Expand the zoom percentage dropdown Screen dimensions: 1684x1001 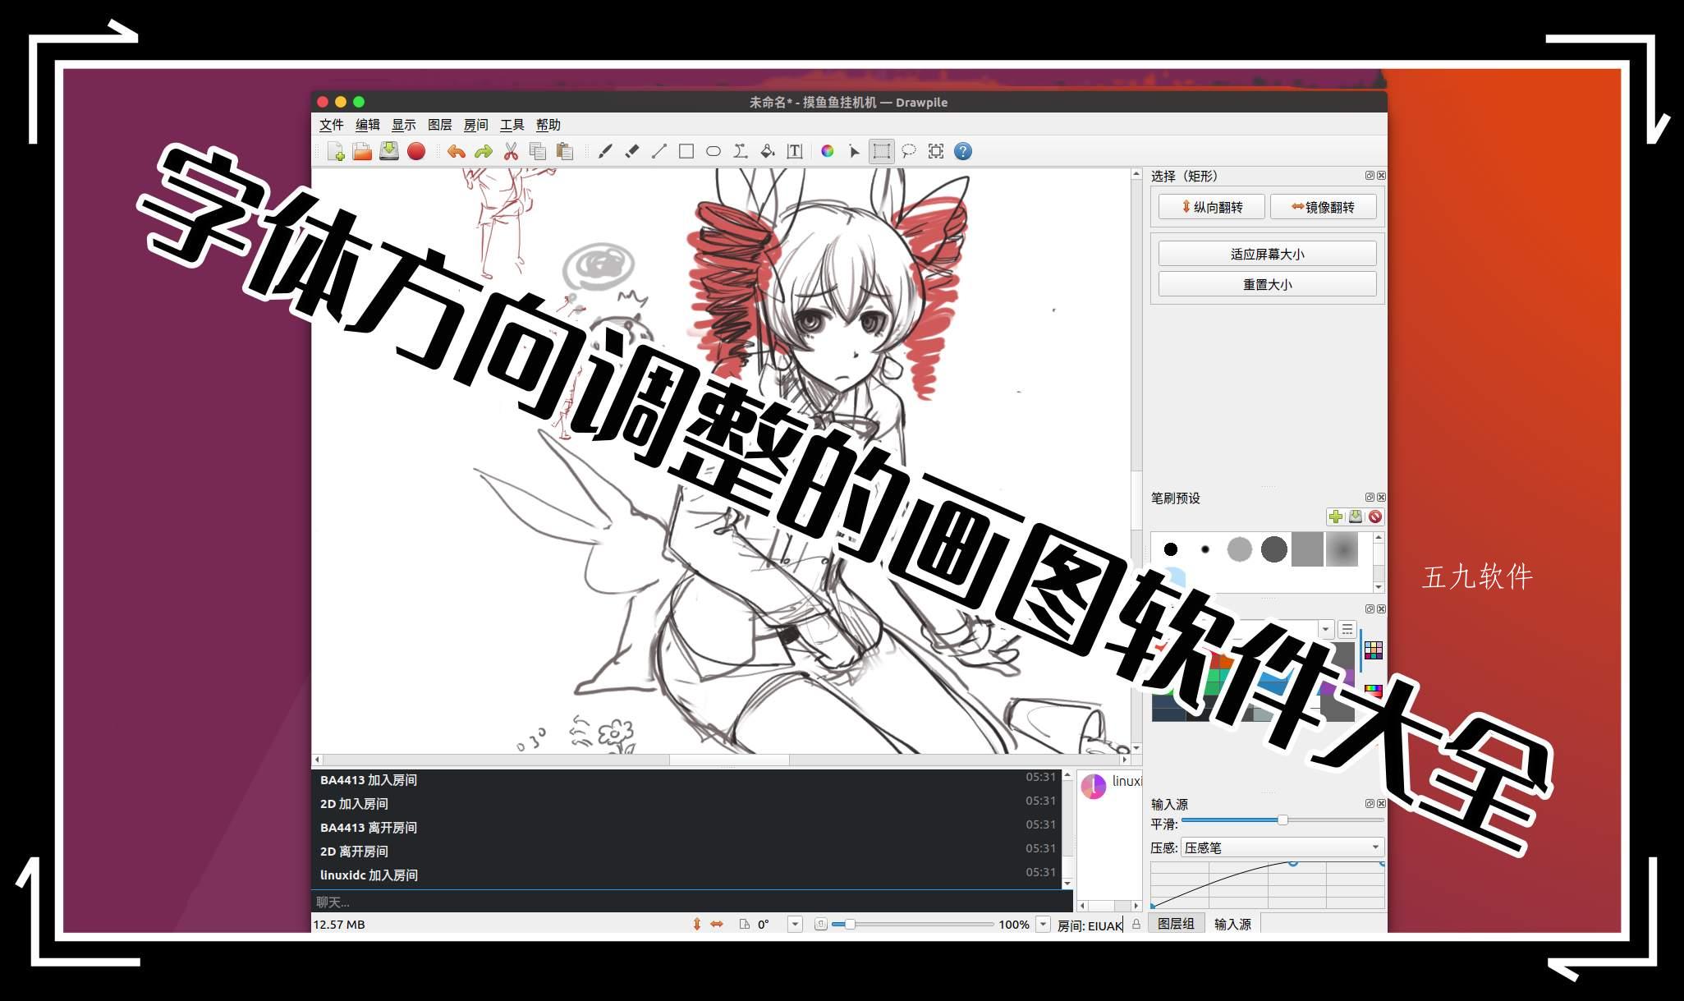tap(1043, 924)
